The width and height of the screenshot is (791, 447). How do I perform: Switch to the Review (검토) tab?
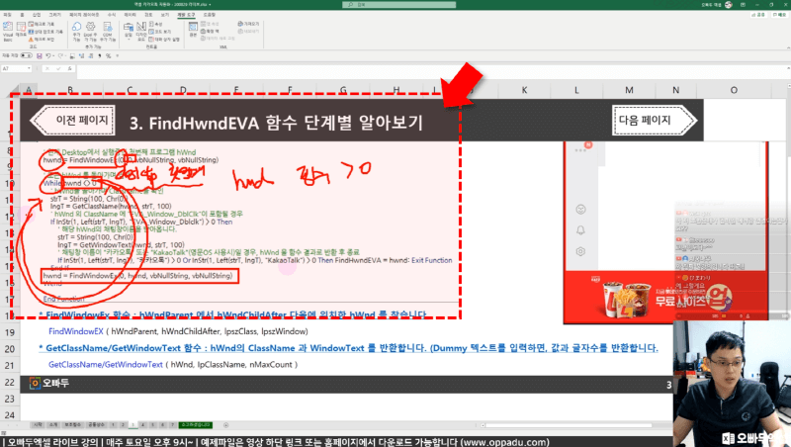tap(148, 15)
